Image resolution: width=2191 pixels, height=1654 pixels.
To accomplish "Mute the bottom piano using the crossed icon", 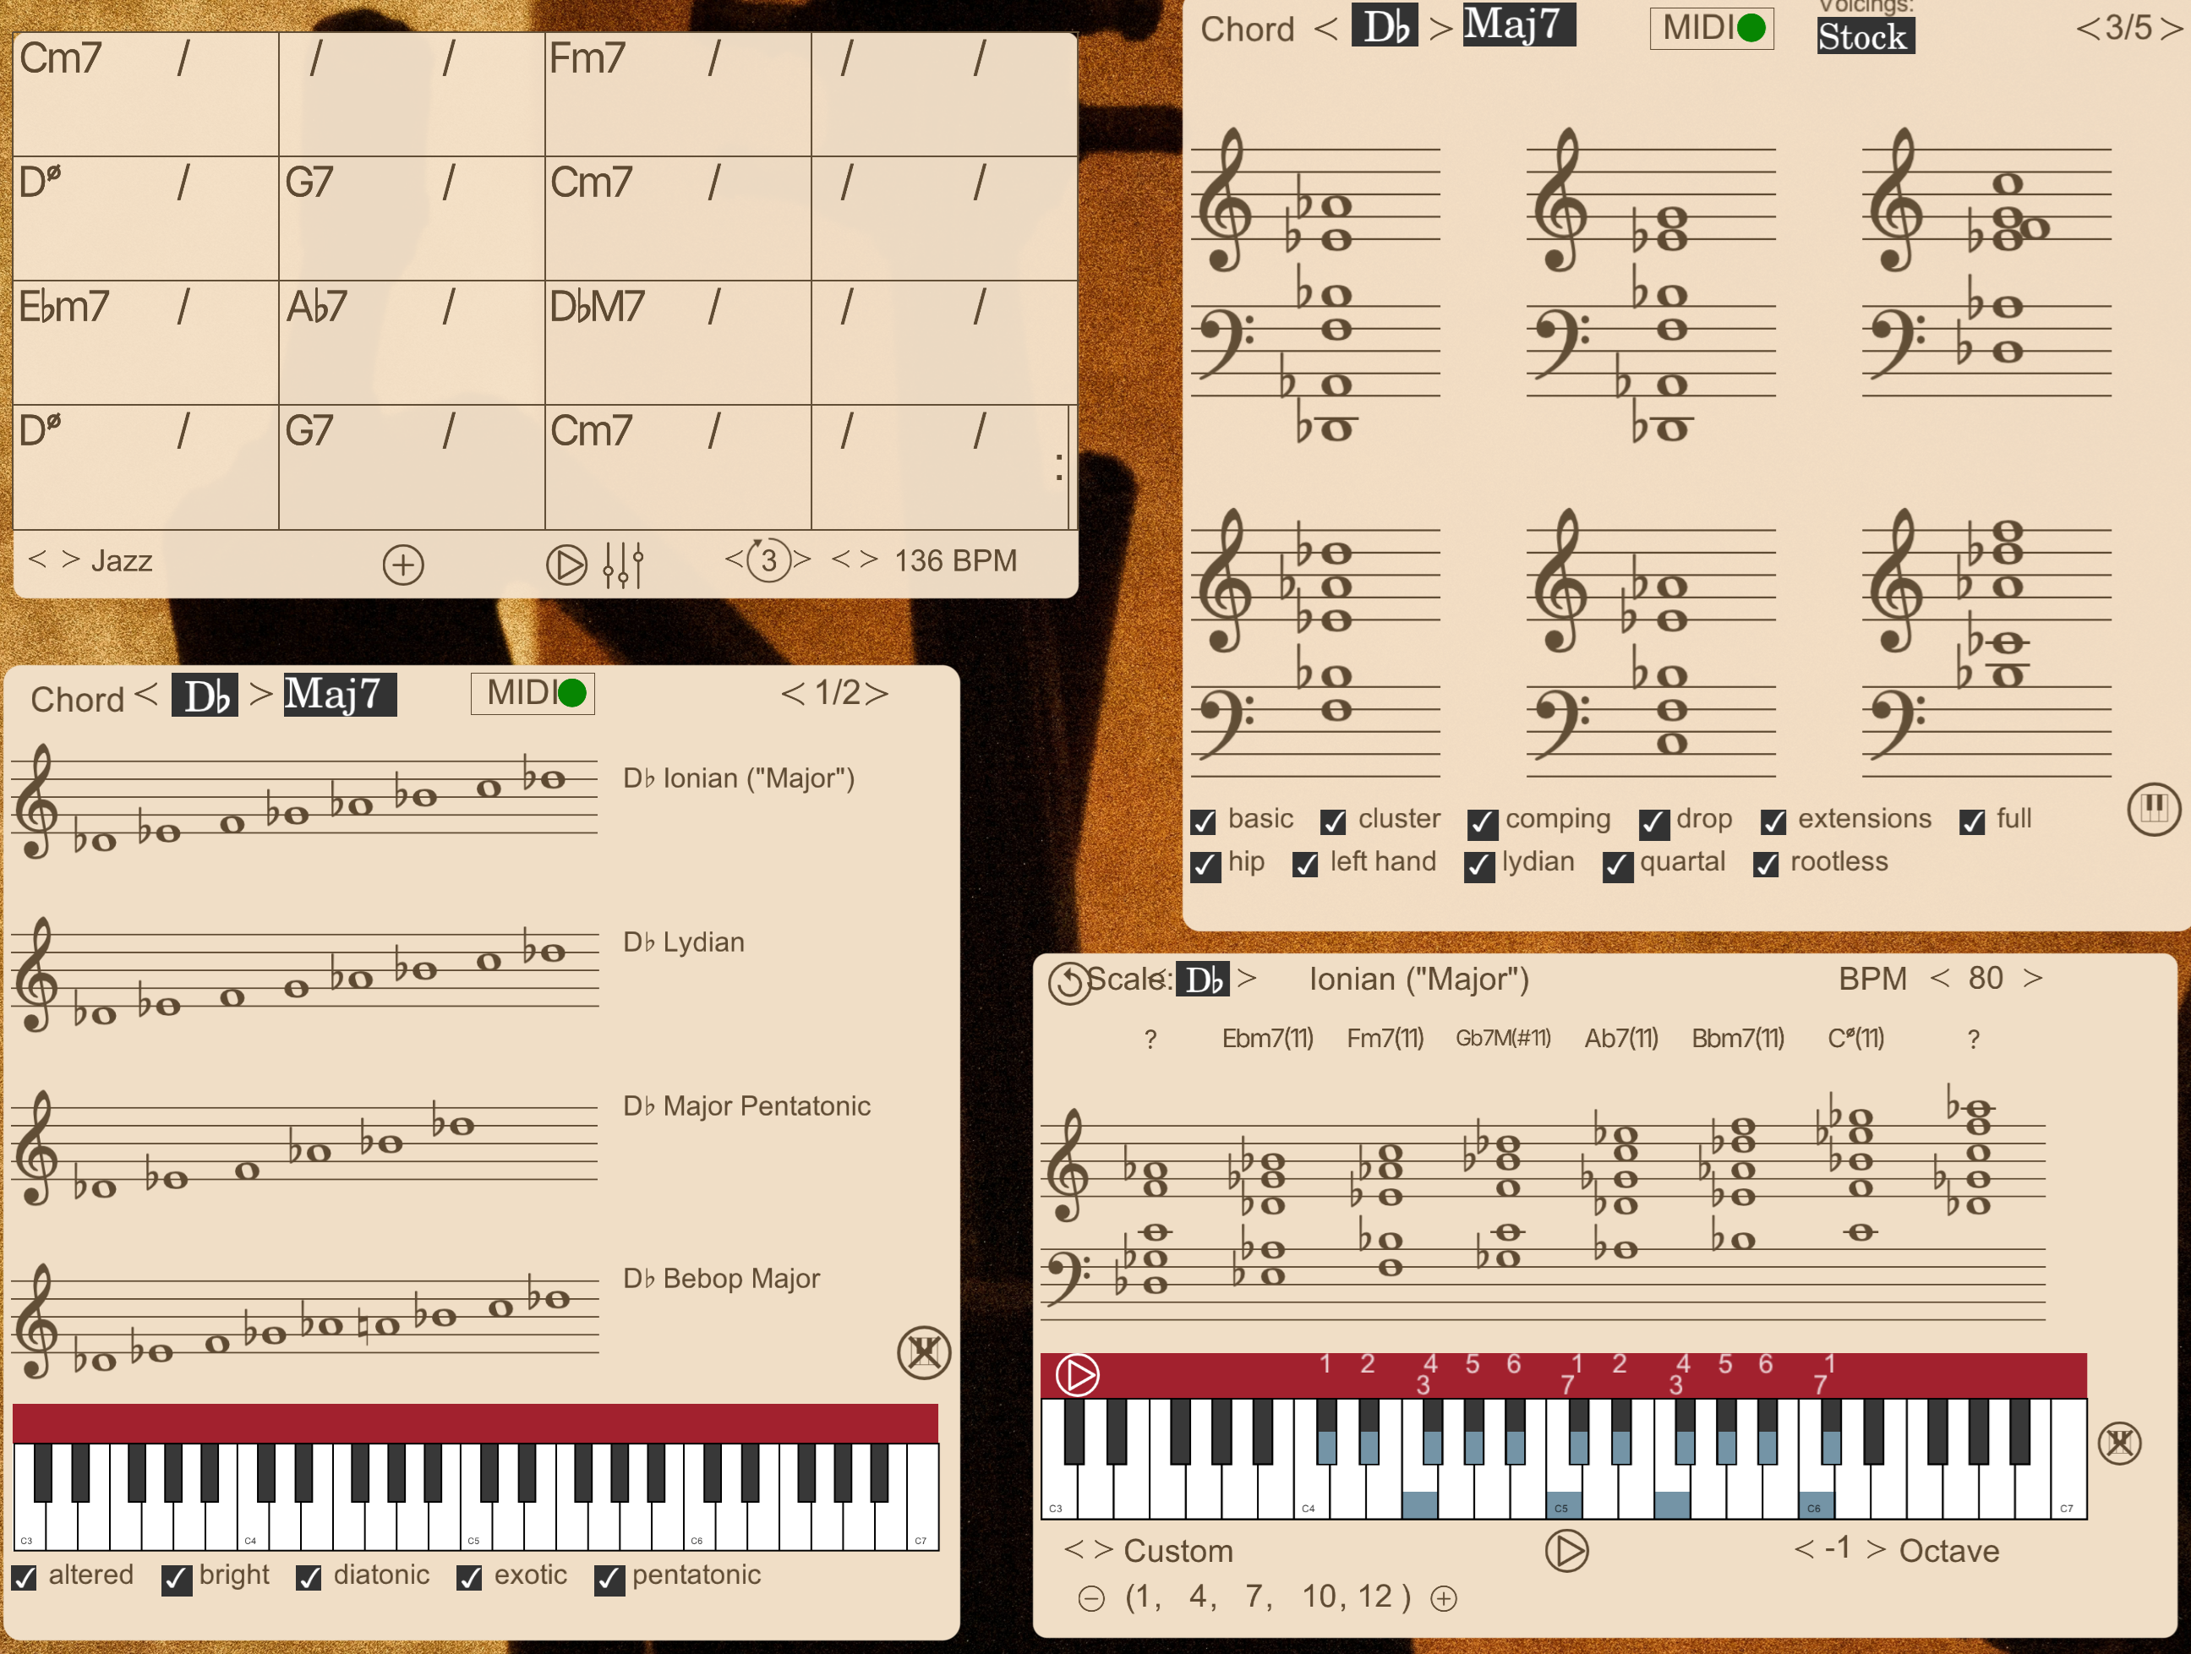I will pos(2121,1443).
